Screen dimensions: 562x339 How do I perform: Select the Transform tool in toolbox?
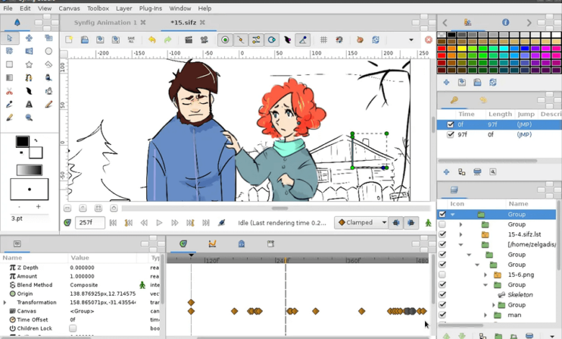[x=9, y=38]
